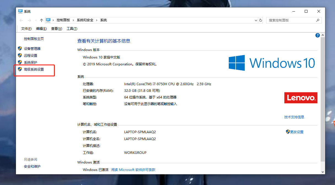335x185 pixels.
Task: Click the computer icon in address bar
Action: [x=48, y=20]
